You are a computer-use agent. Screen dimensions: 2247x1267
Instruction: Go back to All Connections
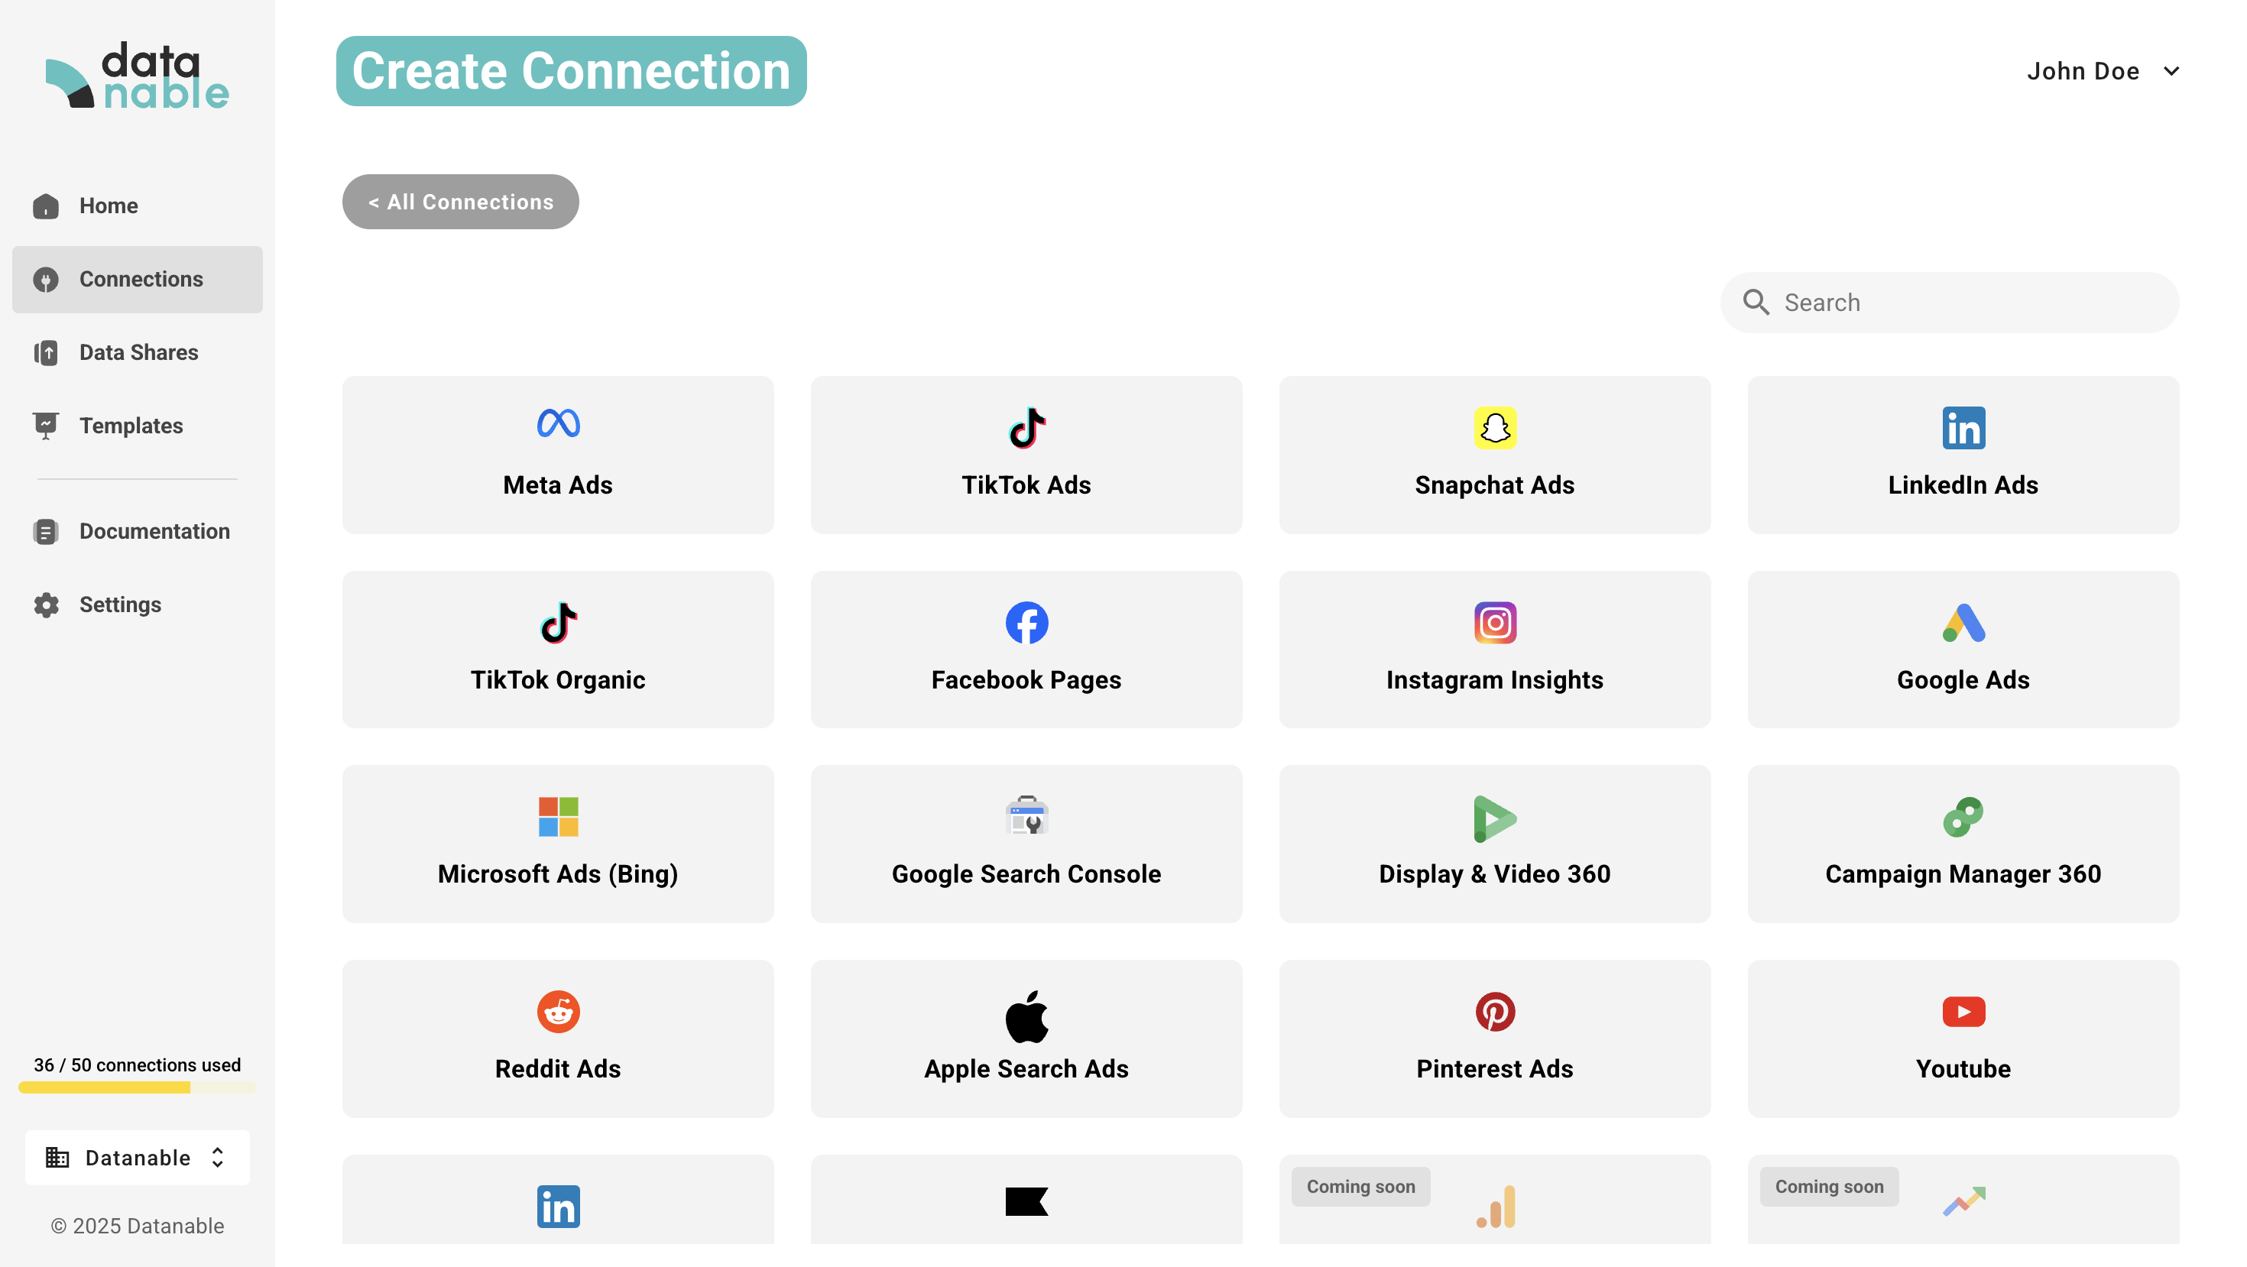tap(459, 203)
